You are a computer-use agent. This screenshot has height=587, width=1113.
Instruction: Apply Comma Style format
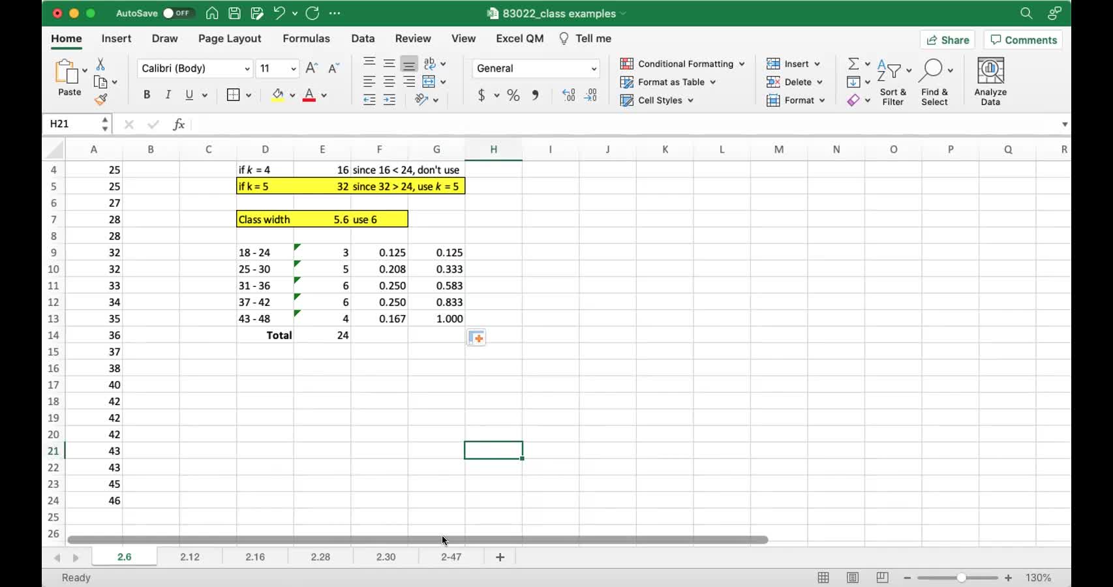point(535,95)
